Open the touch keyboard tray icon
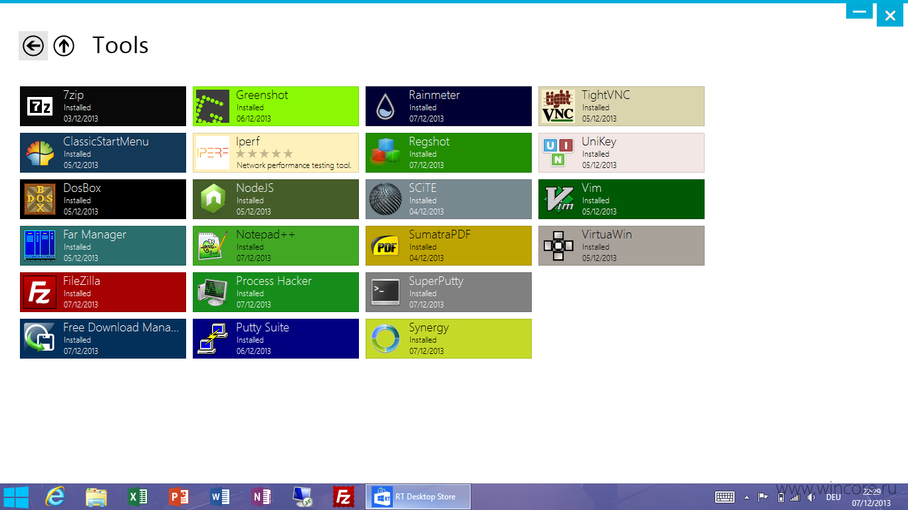The image size is (908, 510). pyautogui.click(x=725, y=497)
